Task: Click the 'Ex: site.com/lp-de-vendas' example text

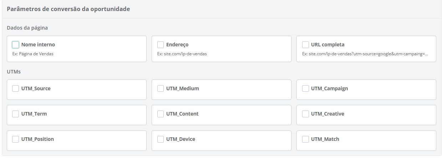Action: pos(182,54)
